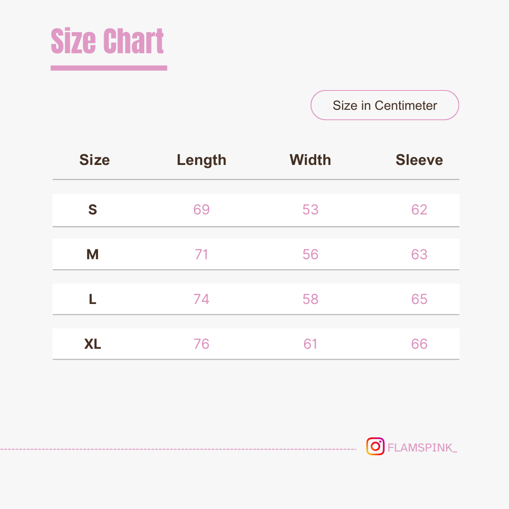Image resolution: width=509 pixels, height=509 pixels.
Task: Select the S size row label
Action: 92,210
